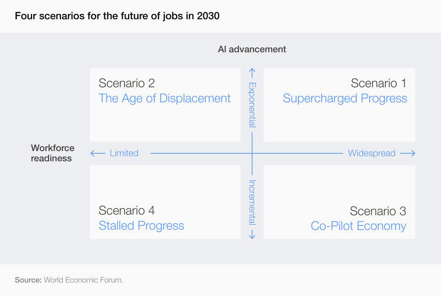The height and width of the screenshot is (296, 441).
Task: Click the Scenario 4 heading
Action: pos(126,211)
